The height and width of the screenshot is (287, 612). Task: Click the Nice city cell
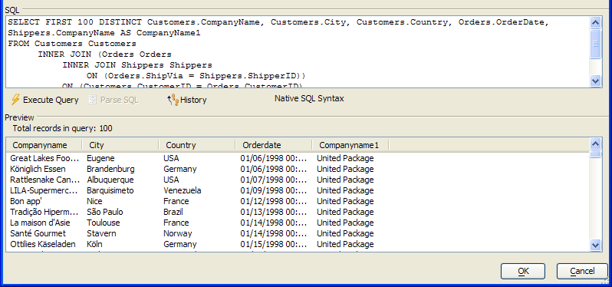(94, 202)
